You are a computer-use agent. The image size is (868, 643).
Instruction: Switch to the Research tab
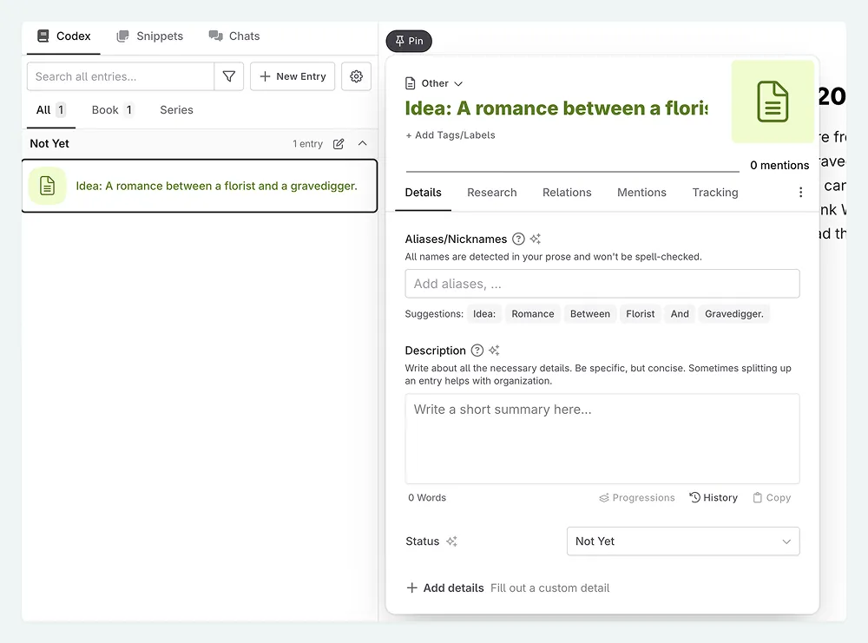tap(491, 193)
